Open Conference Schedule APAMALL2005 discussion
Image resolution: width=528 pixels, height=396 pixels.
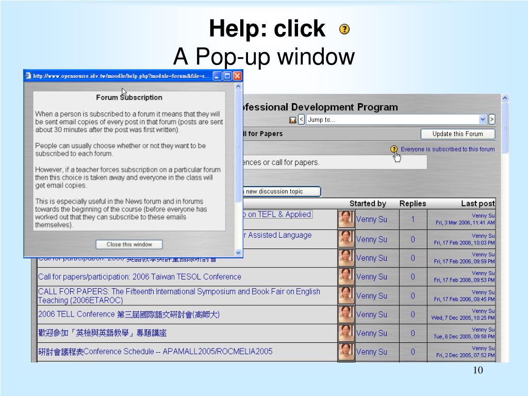[x=155, y=352]
